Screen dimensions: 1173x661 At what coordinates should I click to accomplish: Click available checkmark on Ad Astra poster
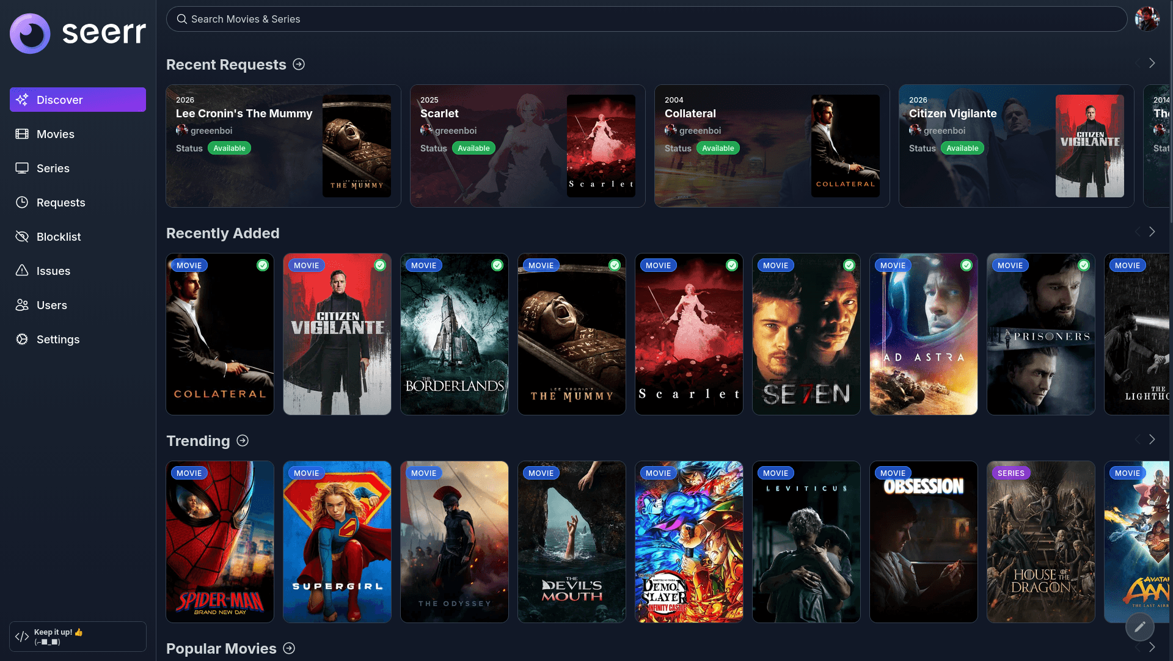(x=967, y=265)
